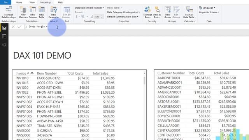Open Manage Roles
Screen dimensions: 249x140
click(x=147, y=12)
